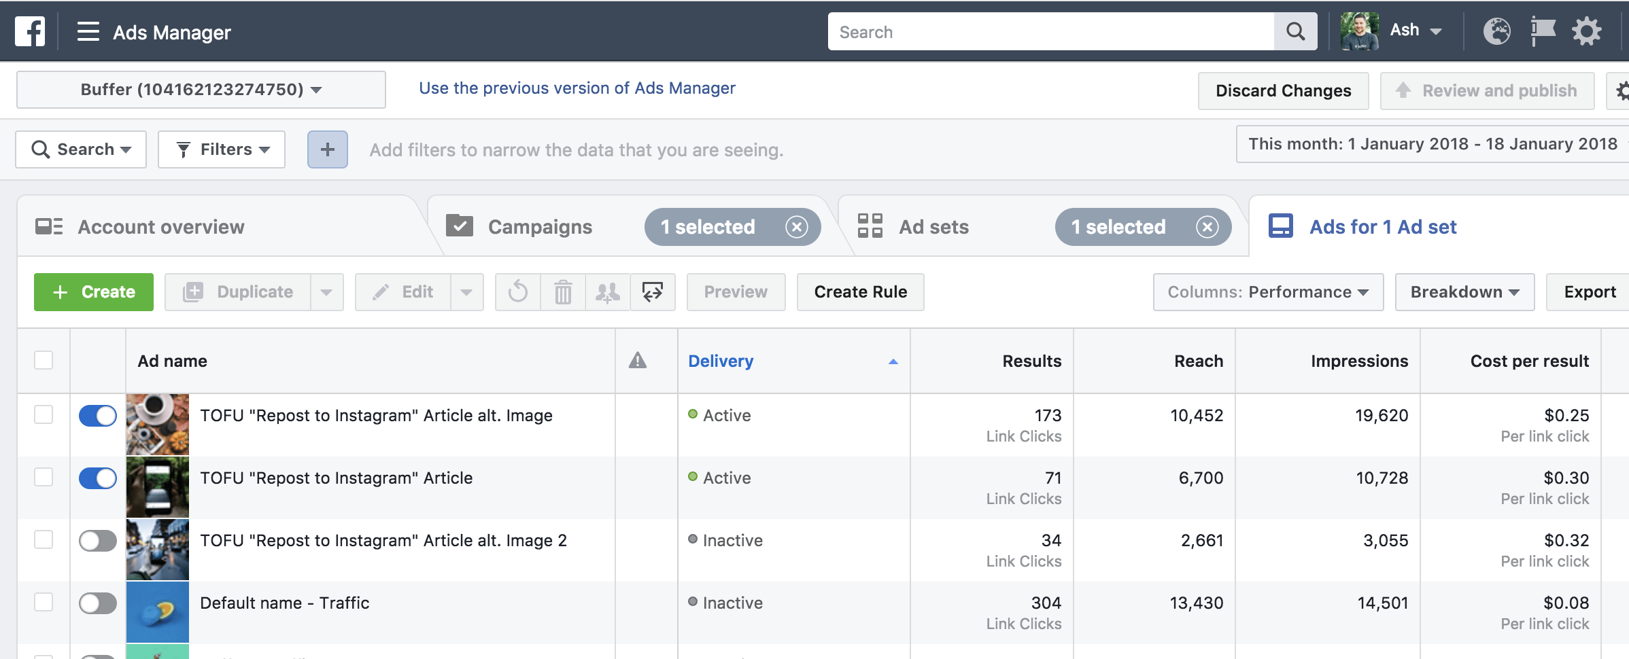Enable the TOFU Article alt. Image 2 ad
This screenshot has height=659, width=1629.
tap(97, 540)
